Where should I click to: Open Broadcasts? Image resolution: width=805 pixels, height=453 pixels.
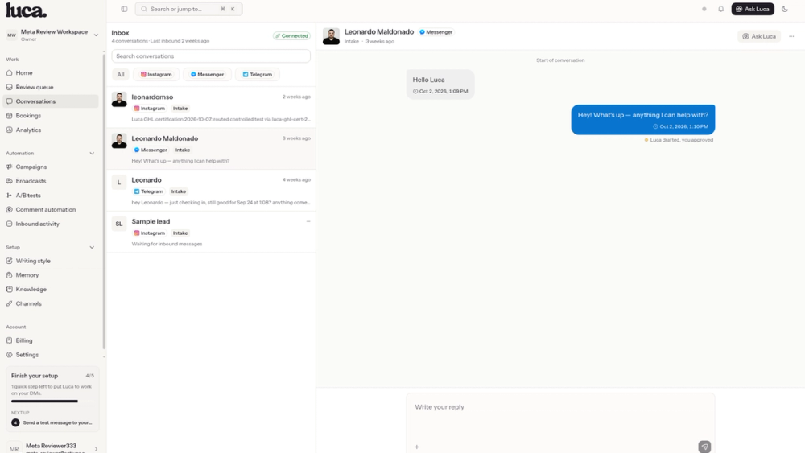coord(50,181)
